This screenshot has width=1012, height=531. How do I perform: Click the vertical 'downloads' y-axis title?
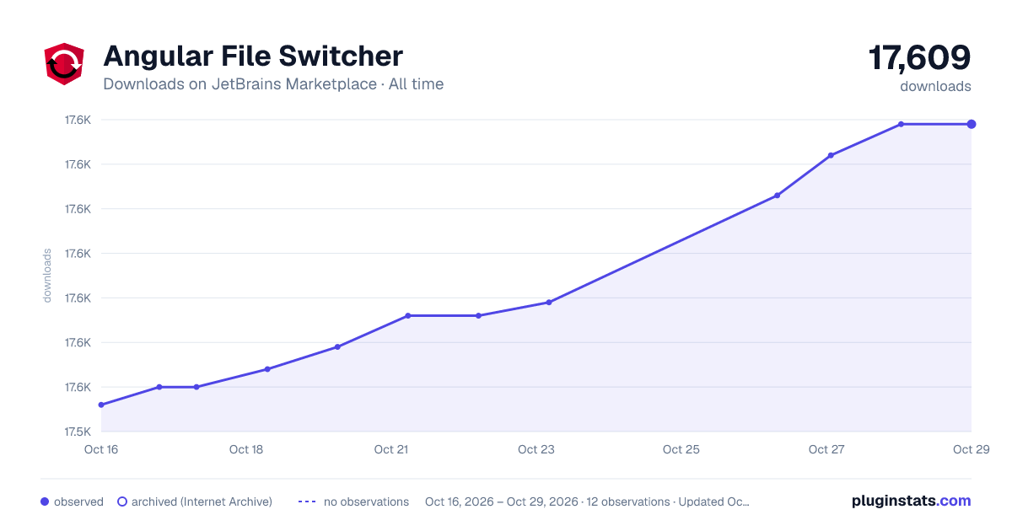tap(47, 275)
